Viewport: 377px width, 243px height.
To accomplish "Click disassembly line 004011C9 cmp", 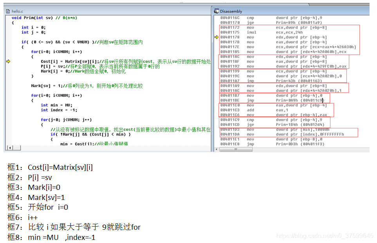I will 271,120.
